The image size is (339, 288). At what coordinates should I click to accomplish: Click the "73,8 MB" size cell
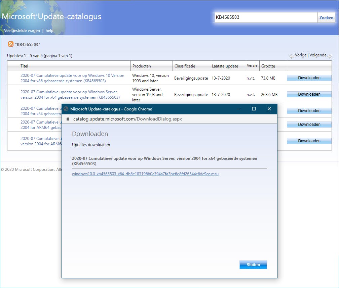click(x=268, y=78)
